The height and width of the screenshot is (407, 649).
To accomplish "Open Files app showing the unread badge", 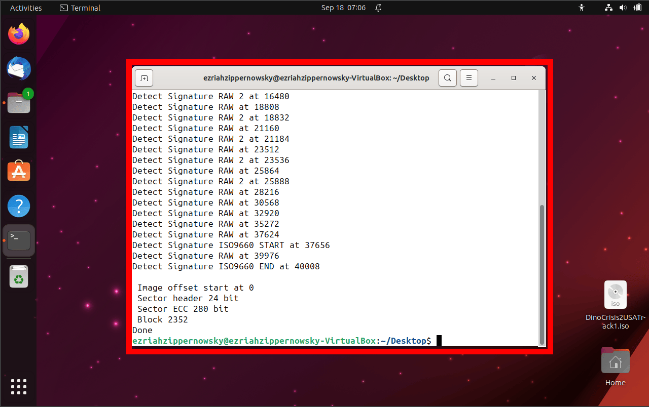I will [x=19, y=102].
